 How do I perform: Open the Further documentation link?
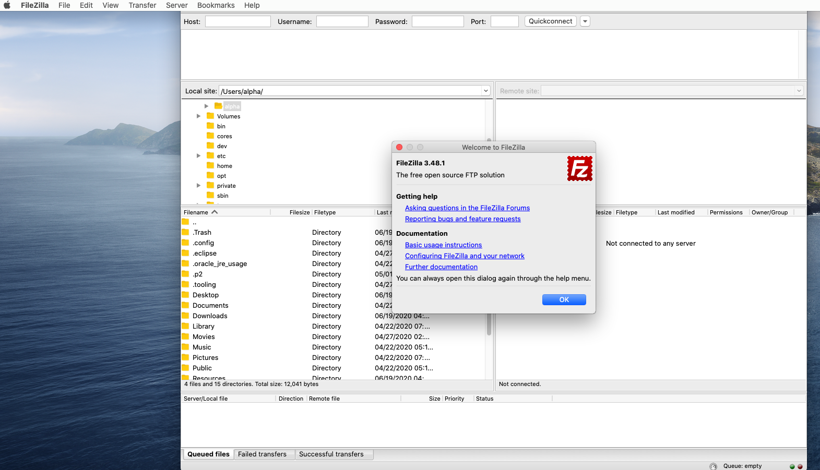(441, 267)
